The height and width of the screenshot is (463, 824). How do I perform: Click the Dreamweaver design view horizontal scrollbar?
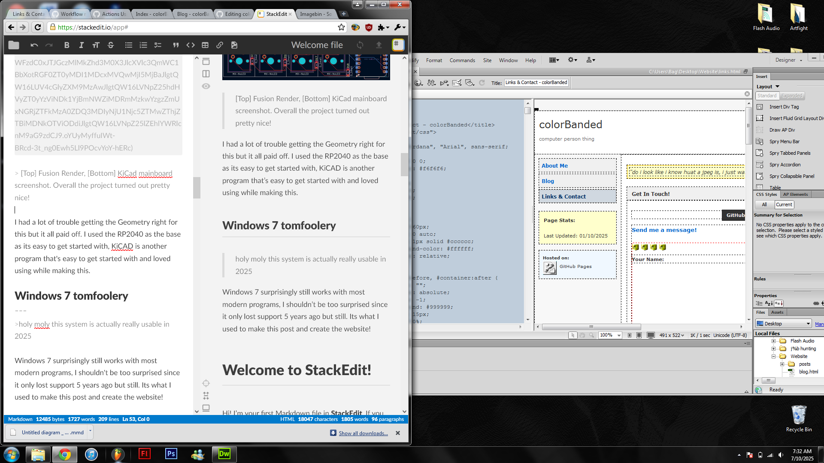[x=591, y=327]
